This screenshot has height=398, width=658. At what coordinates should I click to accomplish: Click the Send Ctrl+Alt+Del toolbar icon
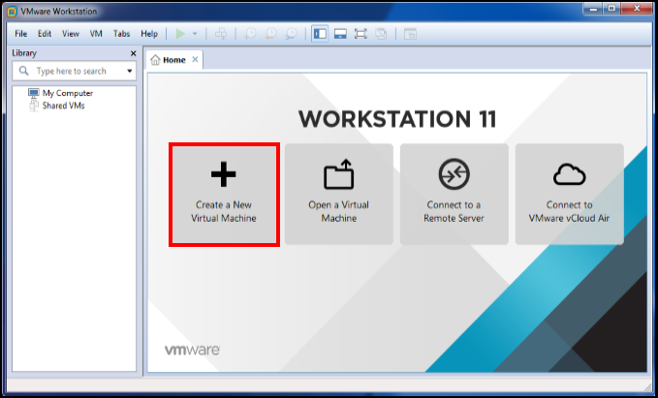coord(221,34)
